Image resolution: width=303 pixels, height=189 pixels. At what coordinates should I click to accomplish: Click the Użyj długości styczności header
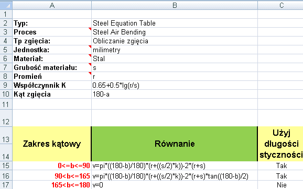(x=280, y=144)
